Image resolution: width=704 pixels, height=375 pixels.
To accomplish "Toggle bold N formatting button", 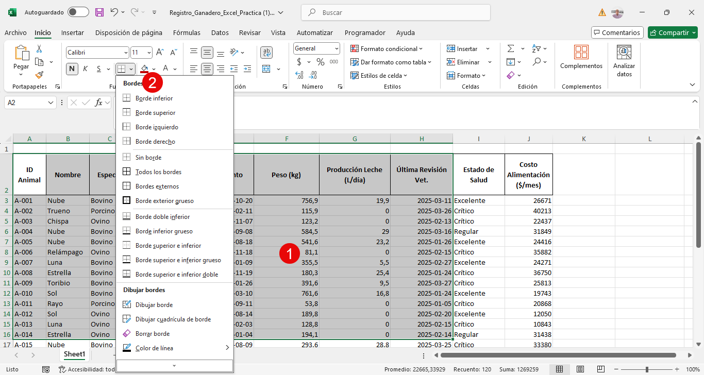I will click(x=72, y=69).
